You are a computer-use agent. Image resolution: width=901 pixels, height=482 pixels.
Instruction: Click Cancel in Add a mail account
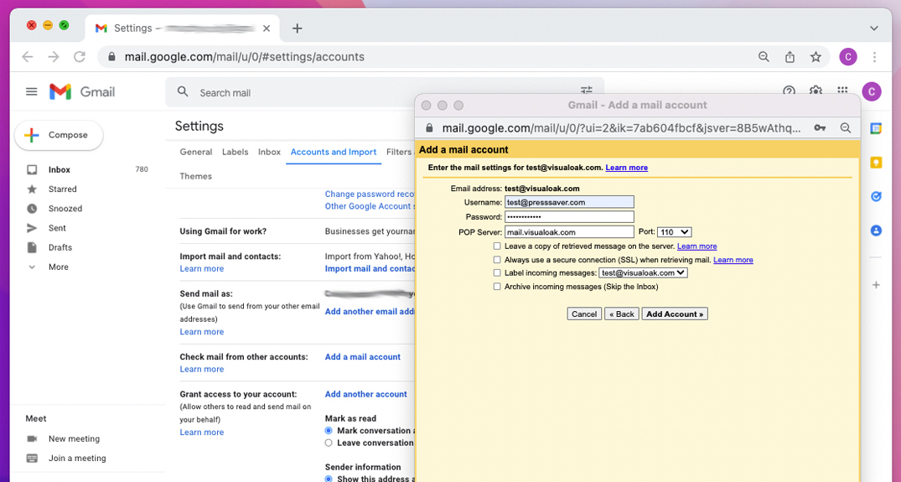point(584,314)
